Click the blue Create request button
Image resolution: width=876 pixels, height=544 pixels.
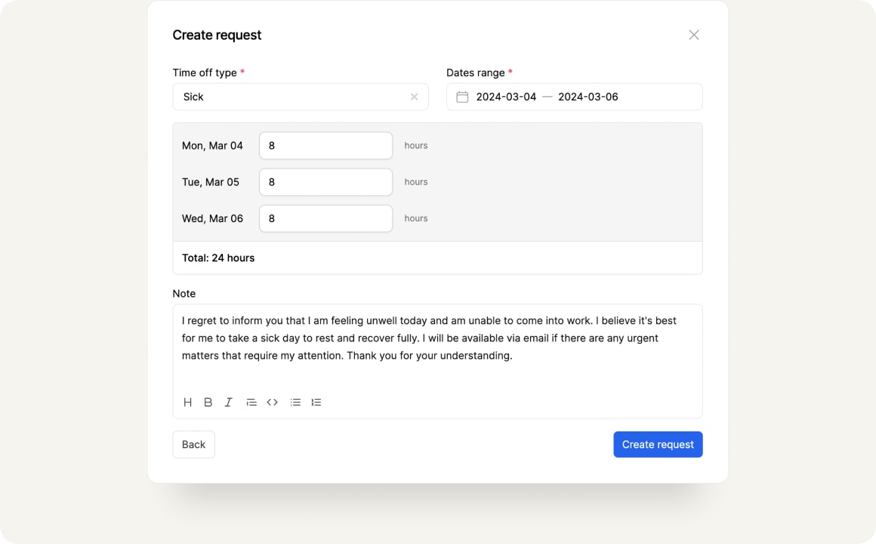point(658,444)
